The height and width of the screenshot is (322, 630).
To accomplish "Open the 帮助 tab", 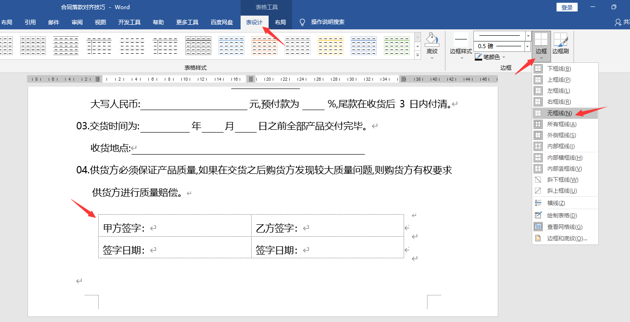I will click(x=158, y=22).
